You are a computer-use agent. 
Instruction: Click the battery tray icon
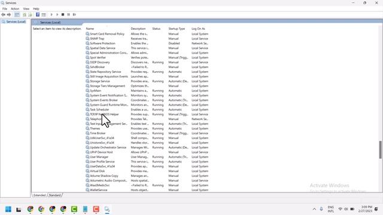click(352, 209)
